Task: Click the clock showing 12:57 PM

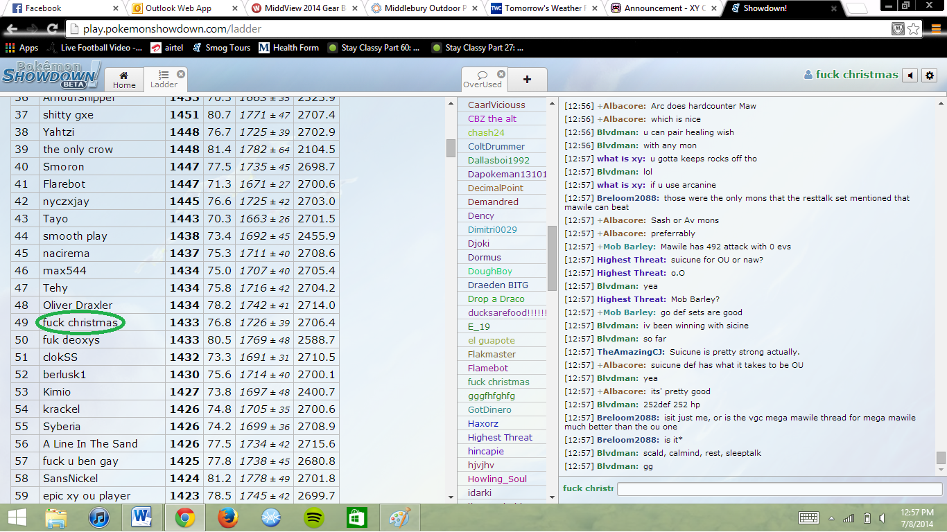Action: pos(918,511)
